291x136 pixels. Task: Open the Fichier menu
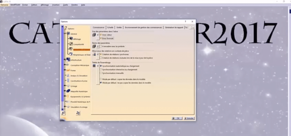click(25, 5)
